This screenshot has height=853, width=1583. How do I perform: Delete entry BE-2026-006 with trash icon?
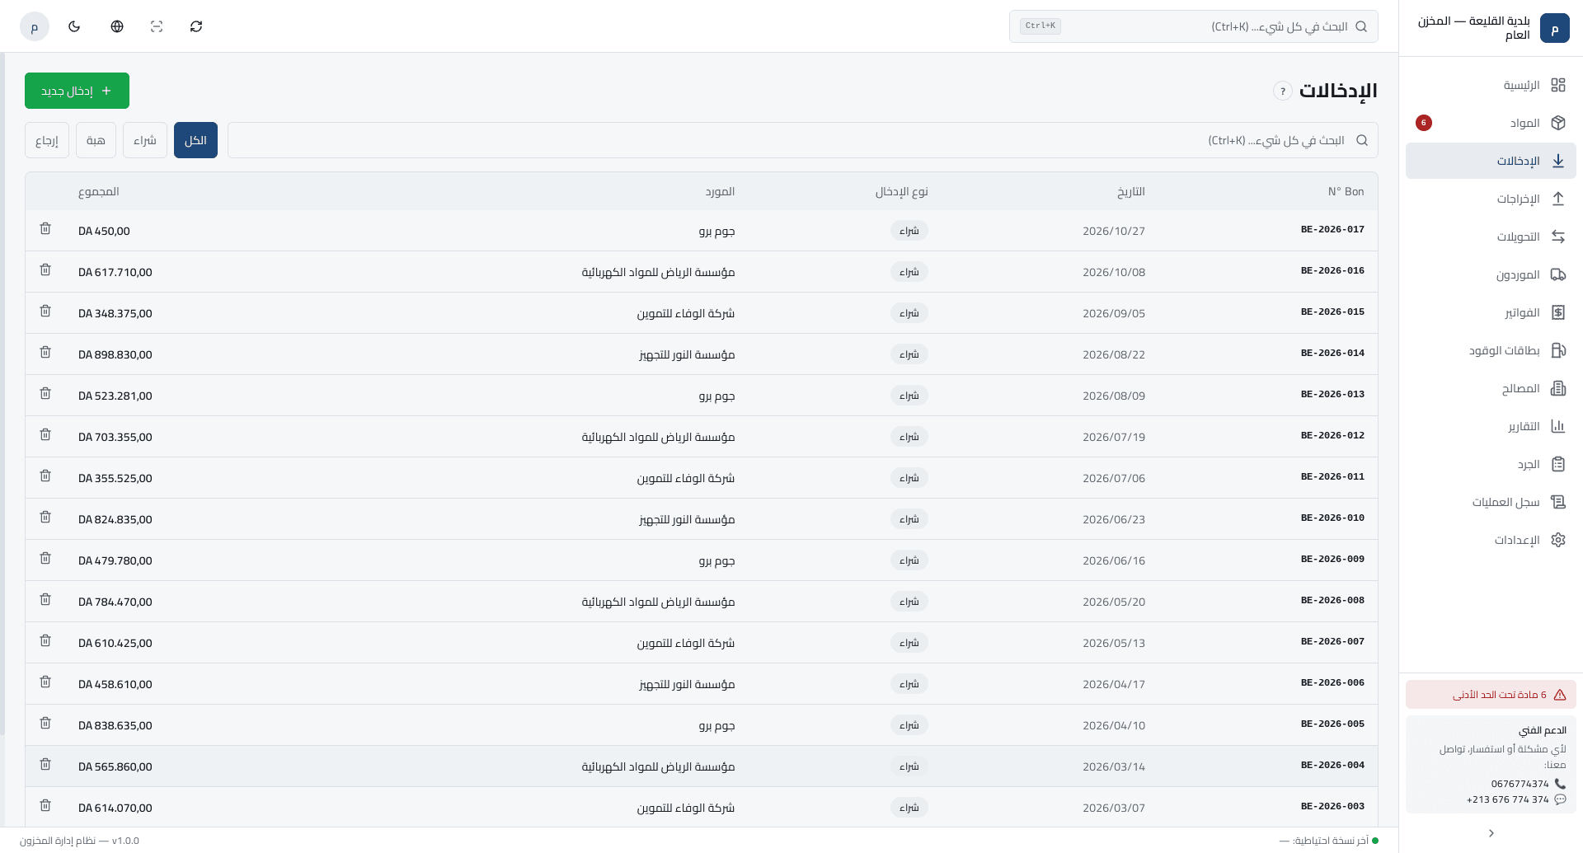pyautogui.click(x=45, y=682)
